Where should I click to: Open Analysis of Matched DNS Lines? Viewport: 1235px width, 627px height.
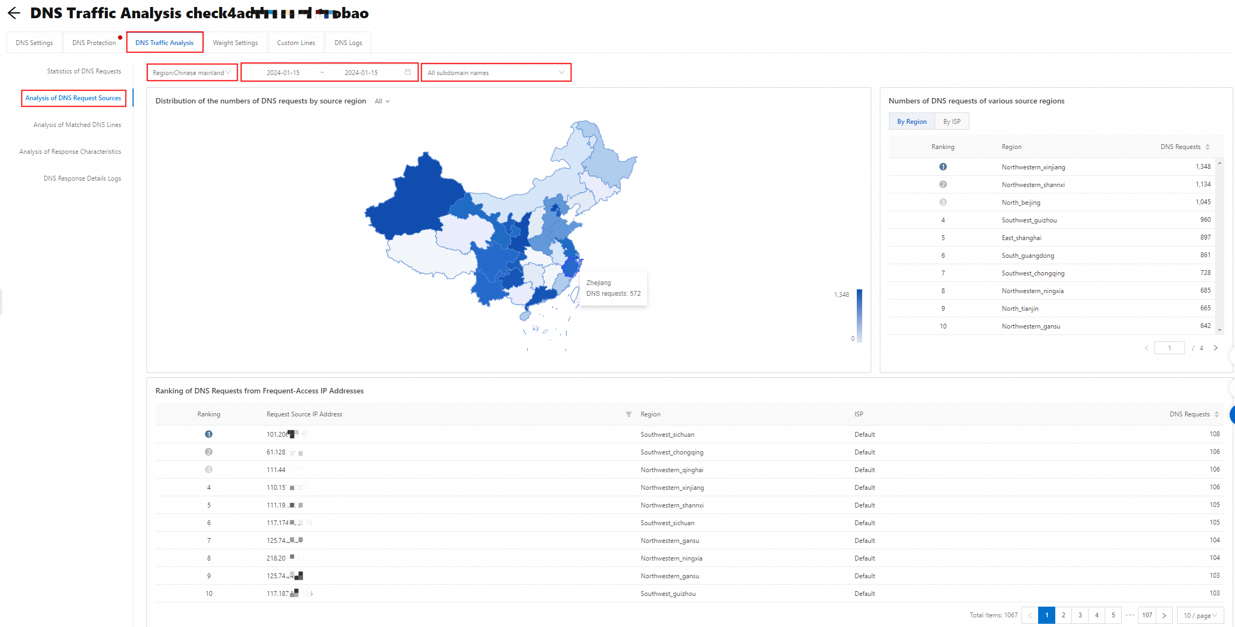pos(77,125)
